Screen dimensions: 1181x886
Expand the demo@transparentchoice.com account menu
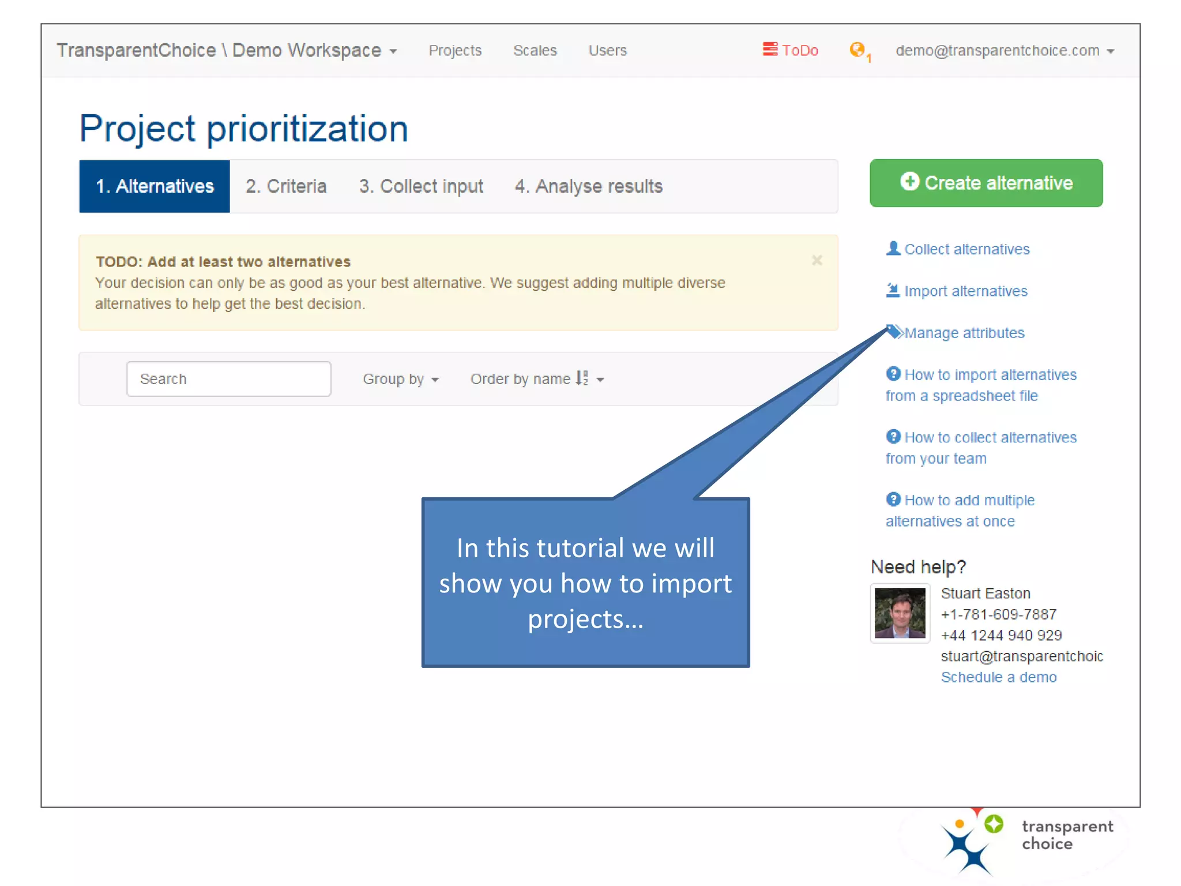coord(1005,51)
